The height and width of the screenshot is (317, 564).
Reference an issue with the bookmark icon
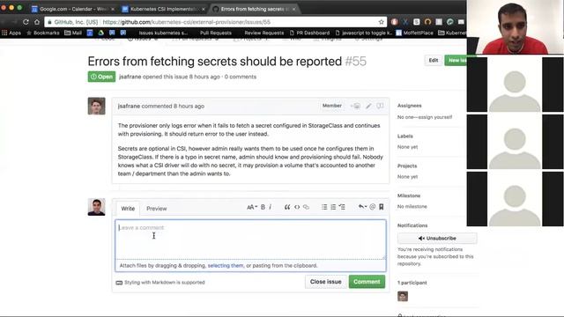[x=382, y=207]
